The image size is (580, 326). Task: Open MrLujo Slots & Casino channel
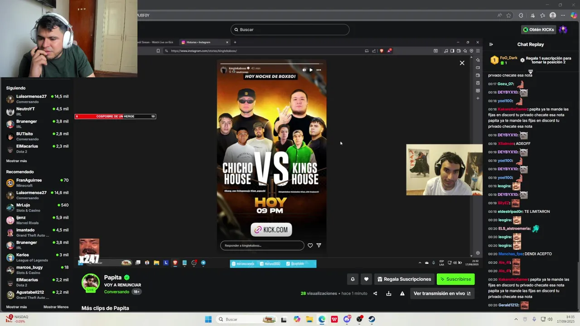(37, 207)
